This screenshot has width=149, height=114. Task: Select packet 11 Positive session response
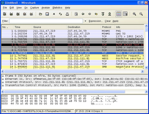point(72,58)
